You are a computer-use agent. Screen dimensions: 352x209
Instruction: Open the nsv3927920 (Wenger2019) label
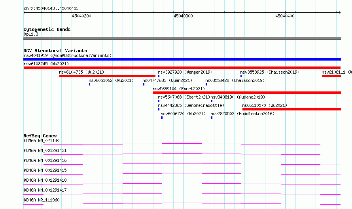click(185, 72)
